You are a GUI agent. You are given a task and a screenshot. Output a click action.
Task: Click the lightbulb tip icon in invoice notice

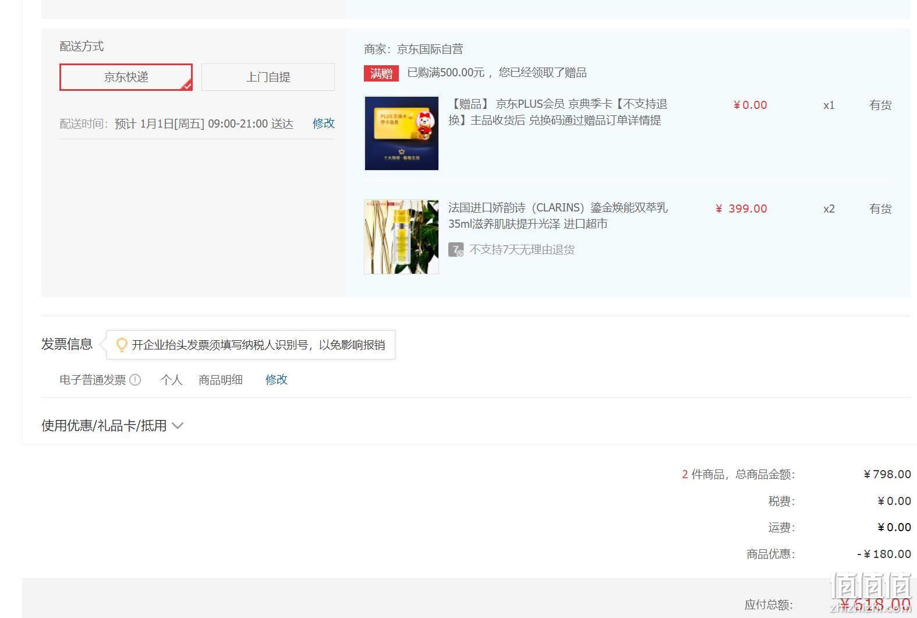click(122, 345)
